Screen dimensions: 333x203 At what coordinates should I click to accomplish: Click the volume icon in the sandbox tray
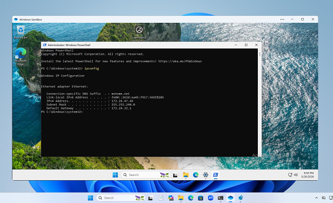click(295, 175)
